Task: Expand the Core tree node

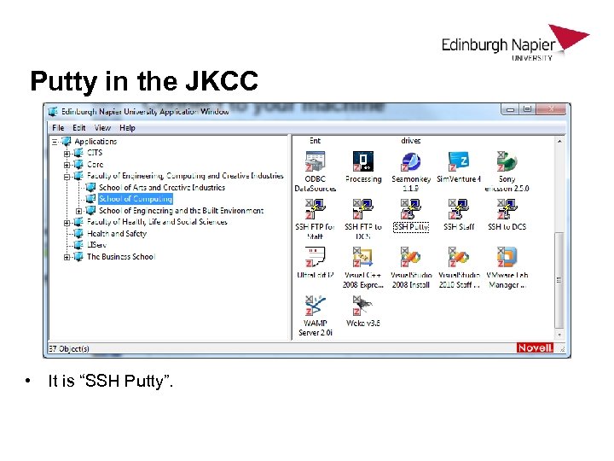Action: tap(67, 165)
